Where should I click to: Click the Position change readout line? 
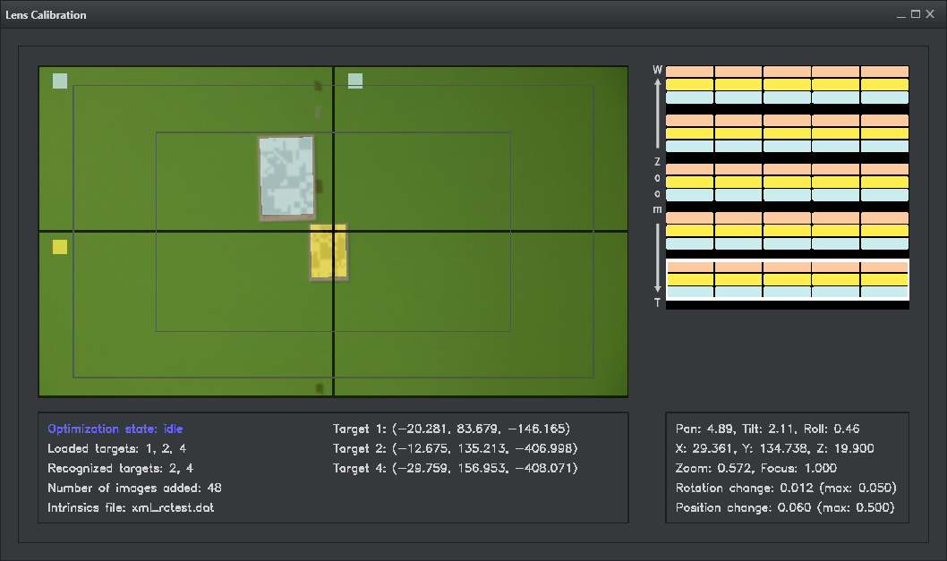point(785,507)
